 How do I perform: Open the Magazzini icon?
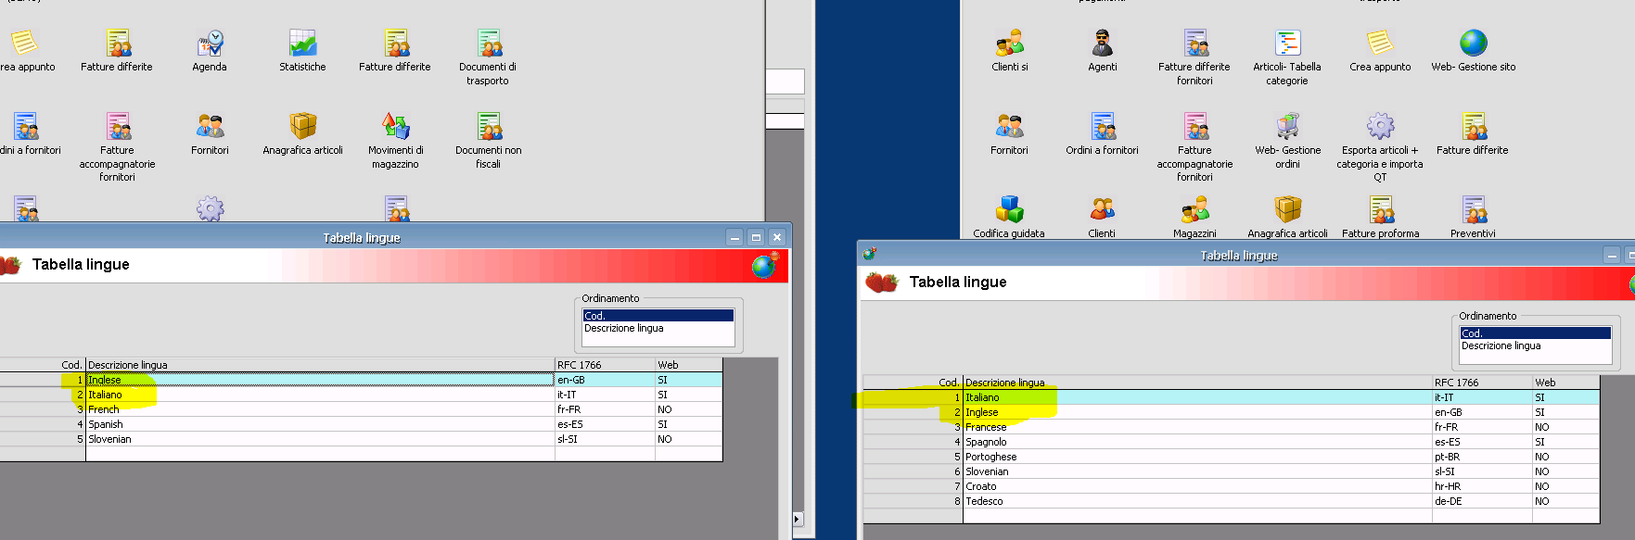coord(1194,209)
